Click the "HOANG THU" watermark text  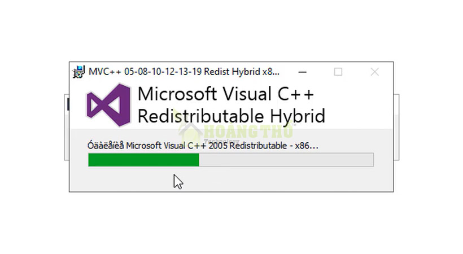(x=248, y=132)
